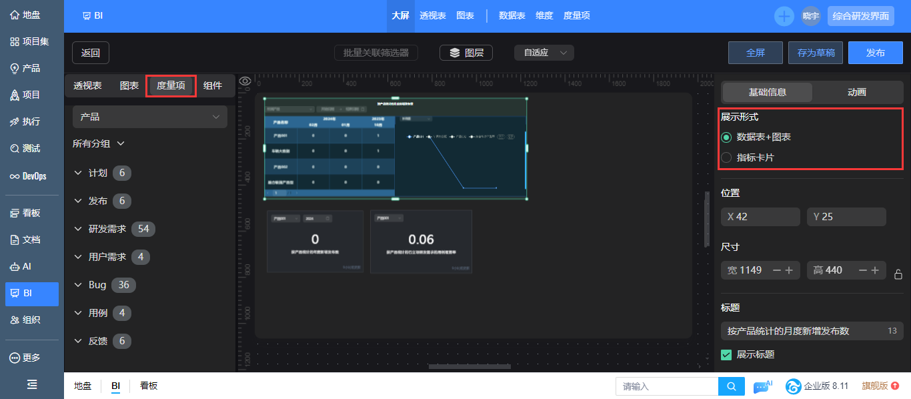Viewport: 911px width, 399px height.
Task: Click the 批量关联筛选器 button
Action: pos(376,53)
